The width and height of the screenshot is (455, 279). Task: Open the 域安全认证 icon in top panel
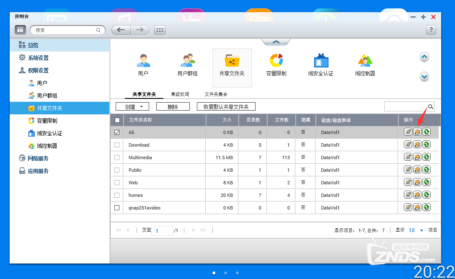tap(321, 65)
